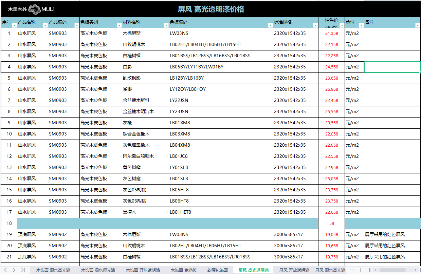Open the 备注 column filter dropdown
The height and width of the screenshot is (274, 421).
[417, 25]
